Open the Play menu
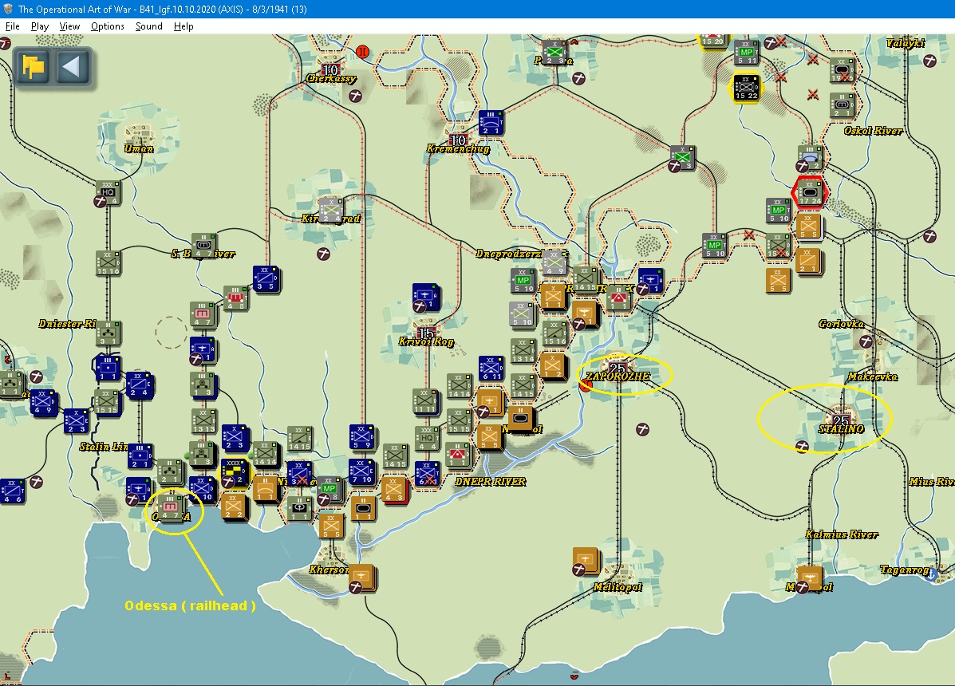This screenshot has height=686, width=955. [x=40, y=26]
